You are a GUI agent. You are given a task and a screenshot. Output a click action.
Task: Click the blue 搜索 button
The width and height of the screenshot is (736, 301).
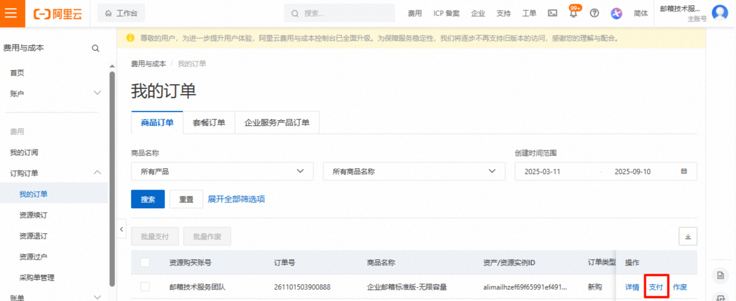click(148, 199)
